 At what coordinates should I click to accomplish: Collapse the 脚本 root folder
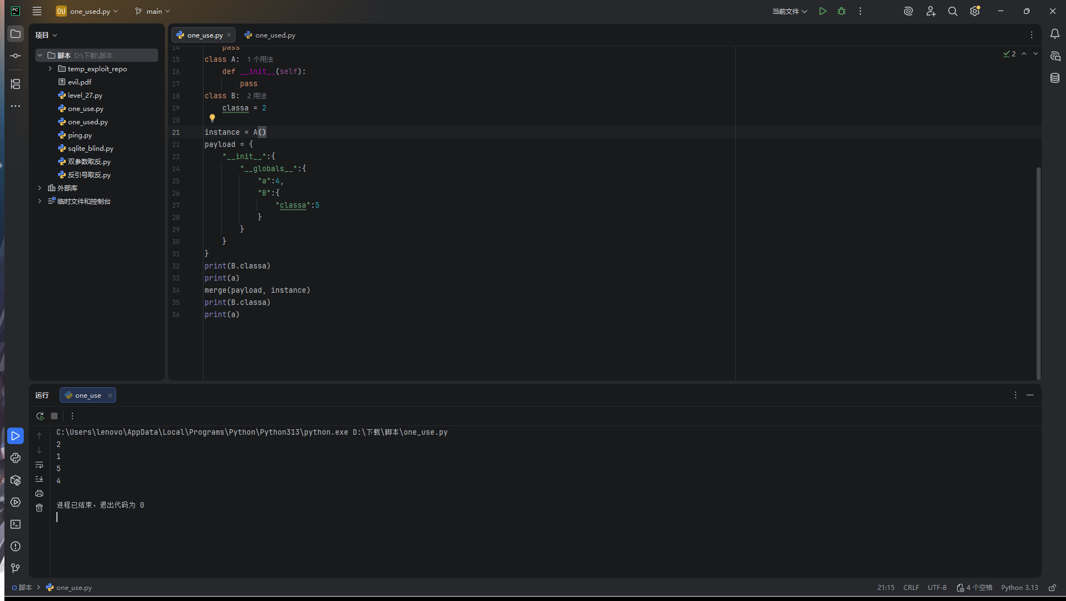pyautogui.click(x=39, y=55)
